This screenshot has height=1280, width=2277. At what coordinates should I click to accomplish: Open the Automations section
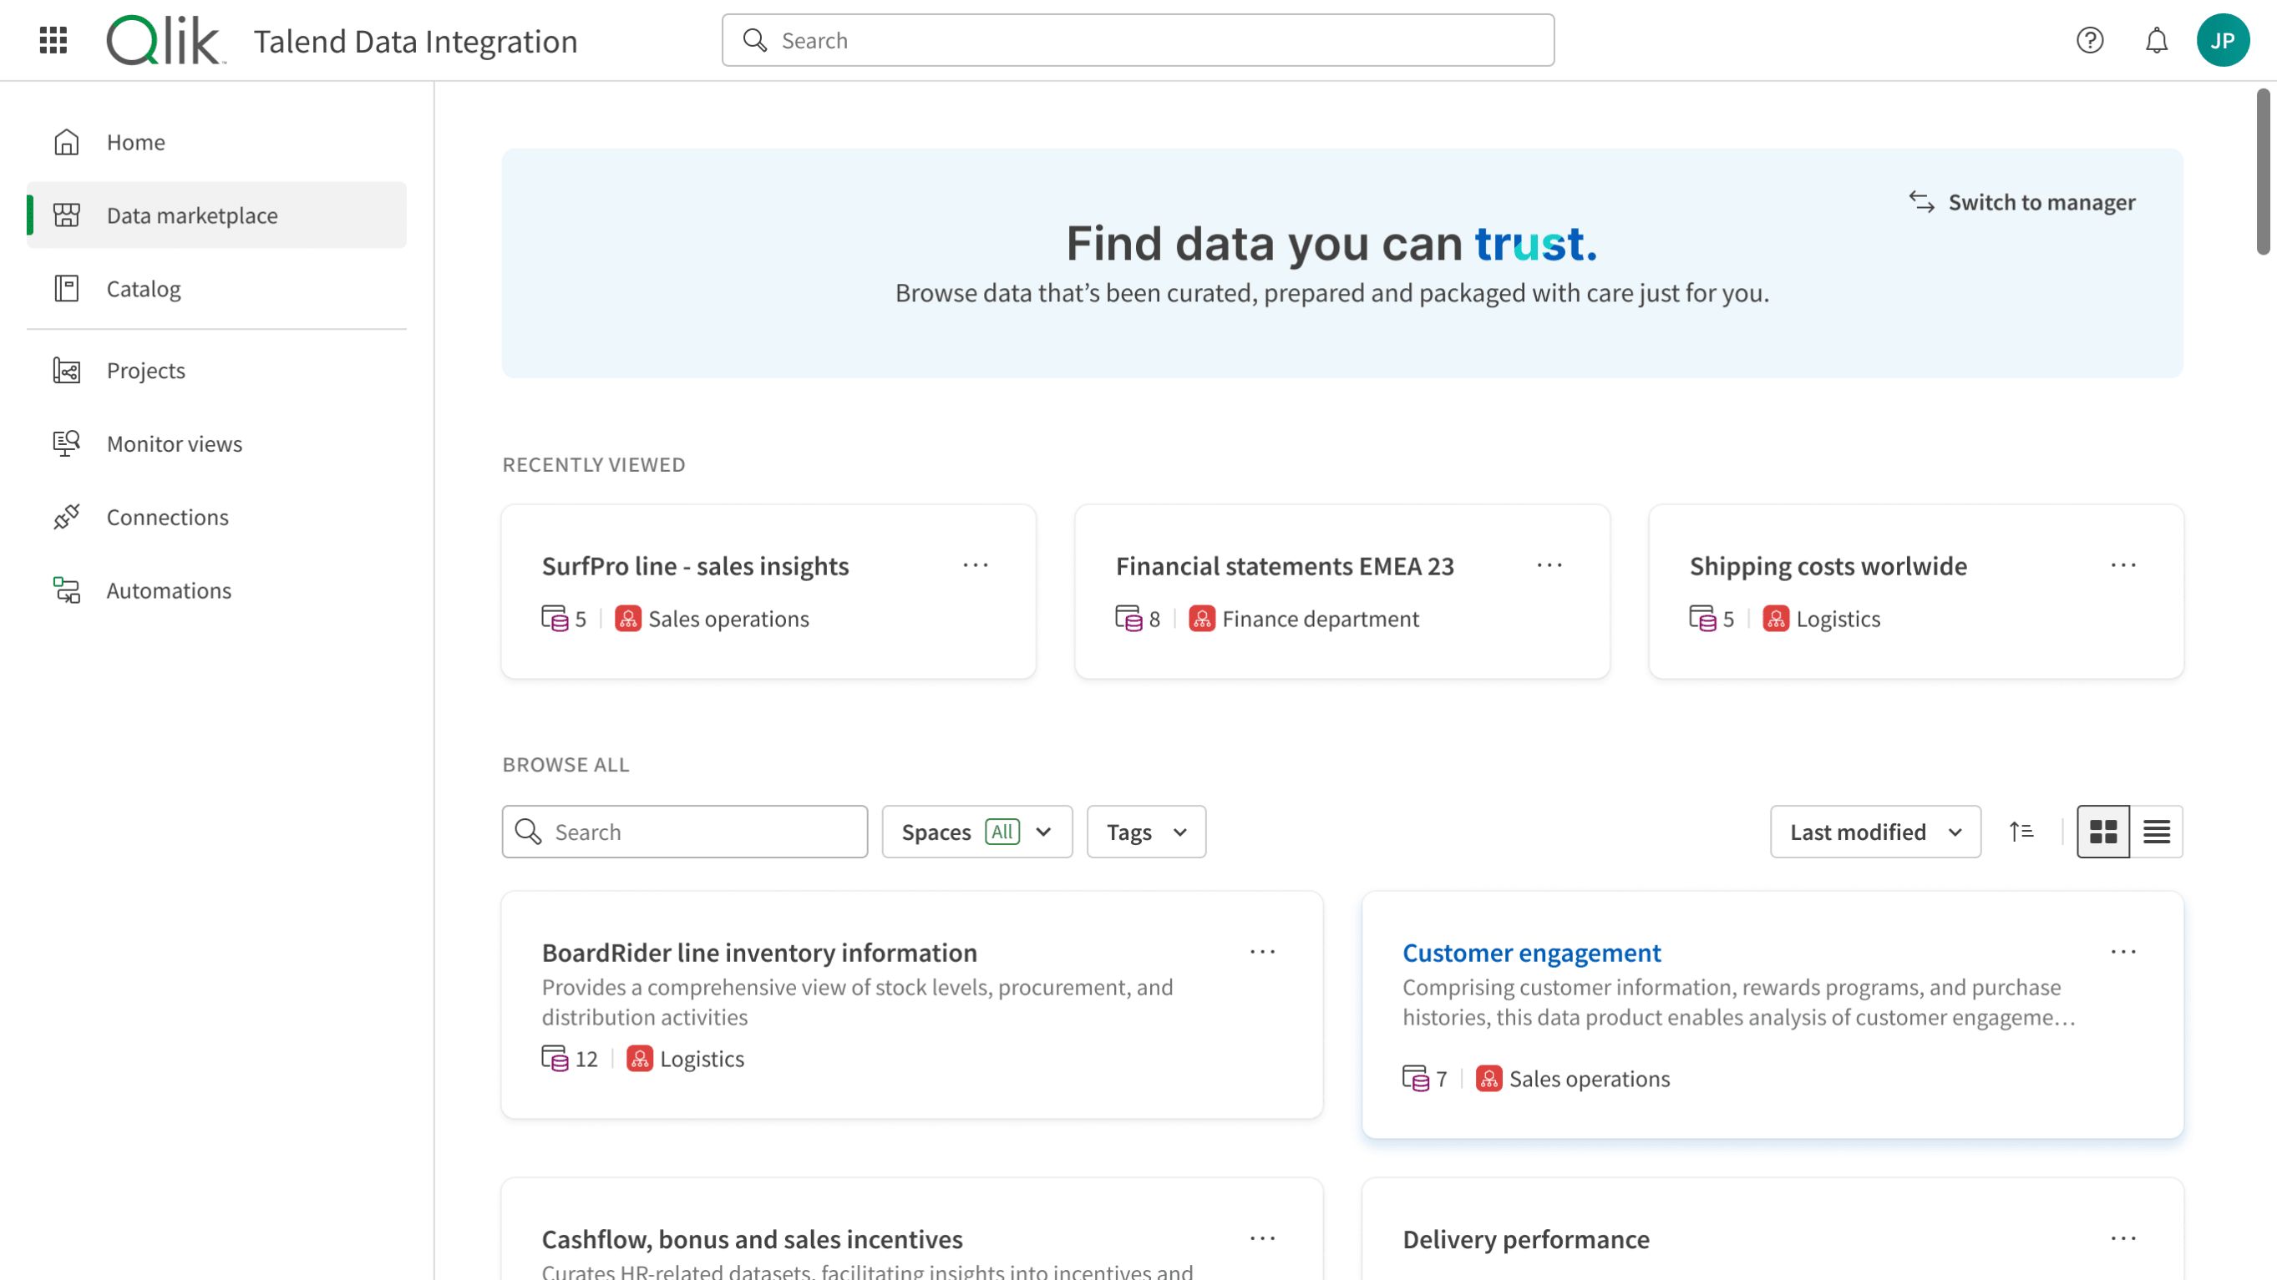pos(169,591)
